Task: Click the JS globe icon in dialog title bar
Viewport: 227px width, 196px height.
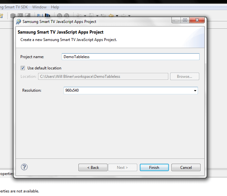Action: coord(18,22)
